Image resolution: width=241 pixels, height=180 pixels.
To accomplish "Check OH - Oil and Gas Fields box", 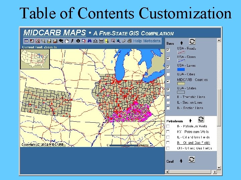I will coord(168,148).
